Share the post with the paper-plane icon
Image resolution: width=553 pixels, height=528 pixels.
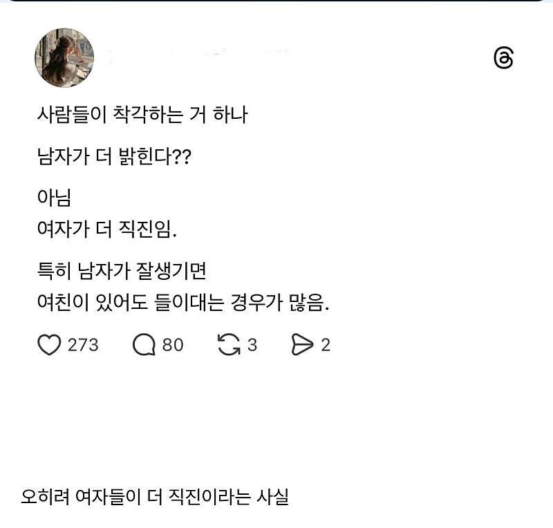pos(303,344)
